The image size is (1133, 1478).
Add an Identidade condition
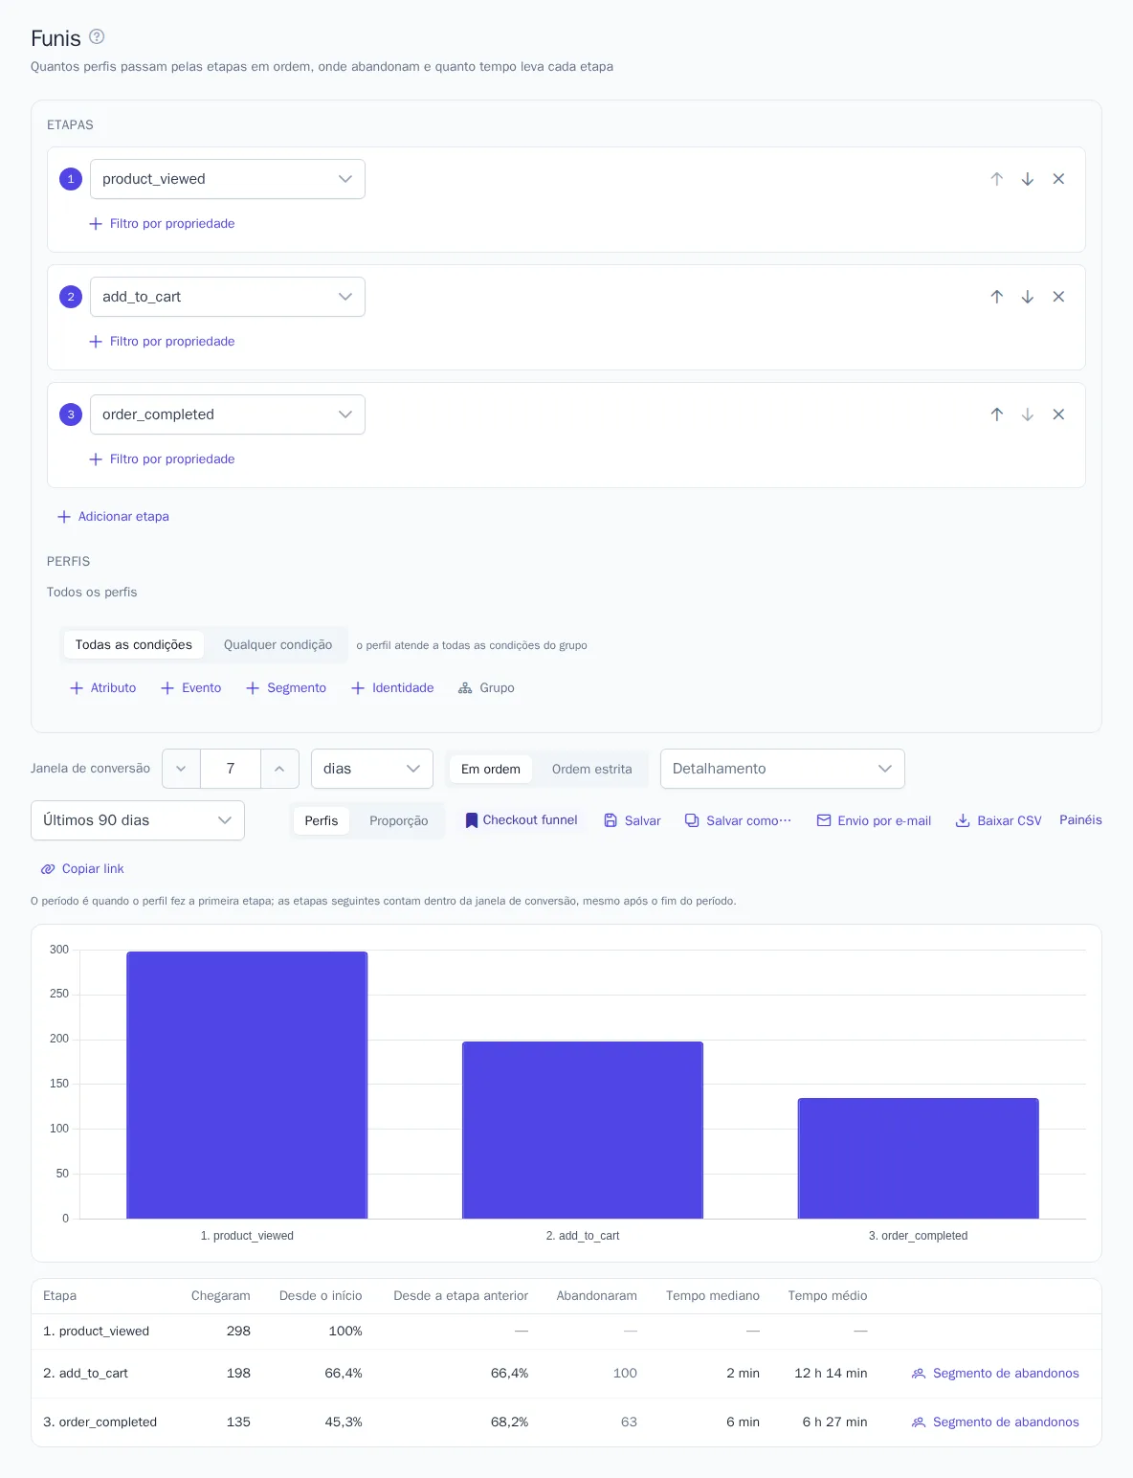(x=392, y=688)
